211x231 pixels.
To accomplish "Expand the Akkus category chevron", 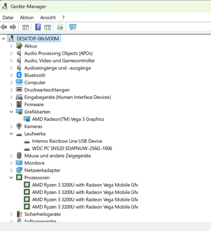I will tap(11, 46).
